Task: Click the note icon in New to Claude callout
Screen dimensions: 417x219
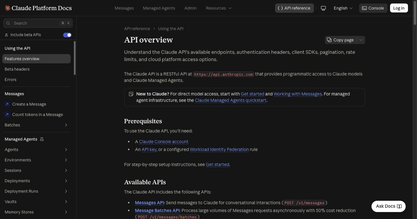Action: [x=131, y=94]
